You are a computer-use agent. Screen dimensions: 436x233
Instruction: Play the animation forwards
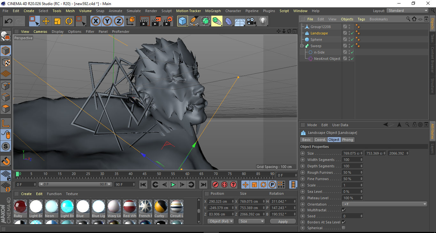pos(173,185)
